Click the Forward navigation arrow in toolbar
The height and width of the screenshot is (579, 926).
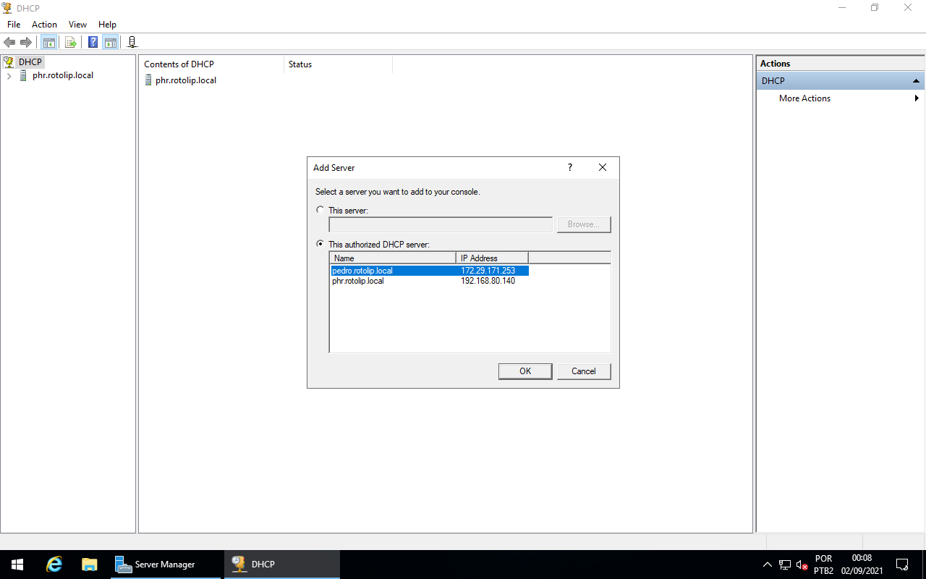pyautogui.click(x=26, y=41)
